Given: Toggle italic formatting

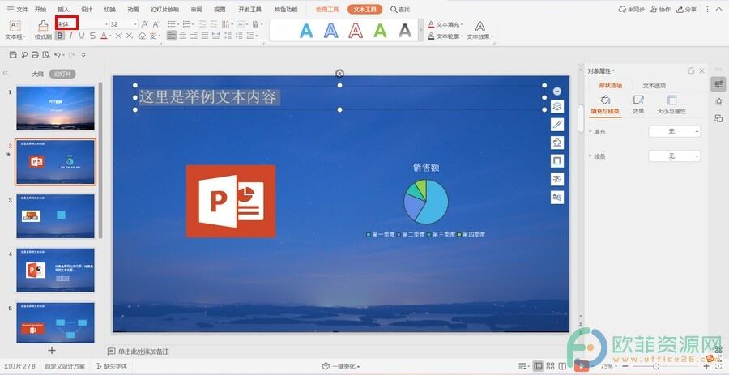Looking at the screenshot, I should coord(70,36).
